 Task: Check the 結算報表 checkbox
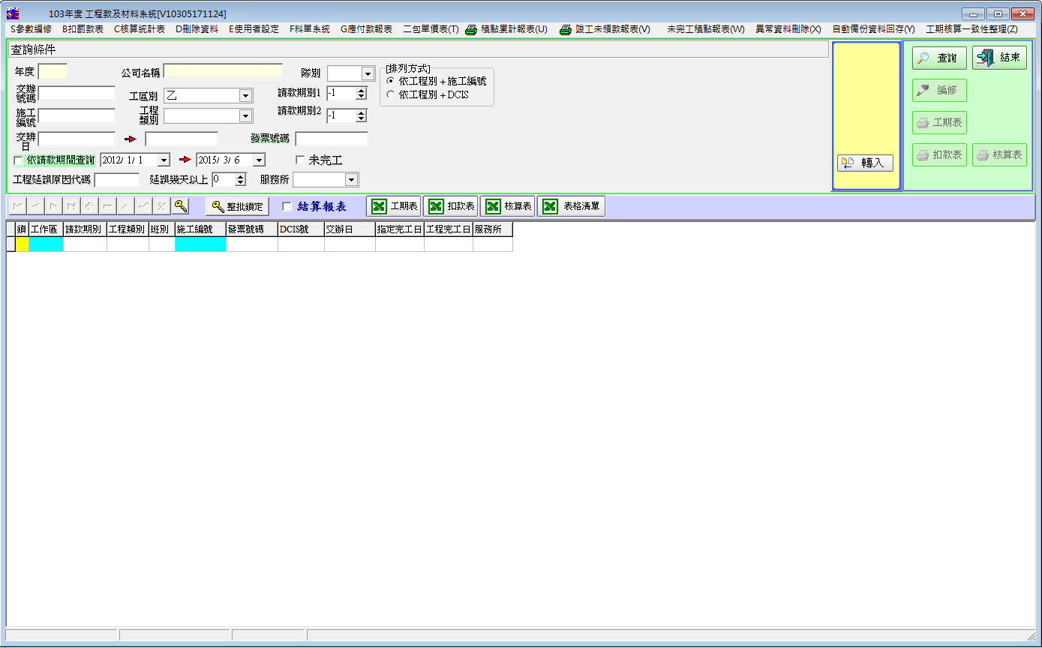287,207
